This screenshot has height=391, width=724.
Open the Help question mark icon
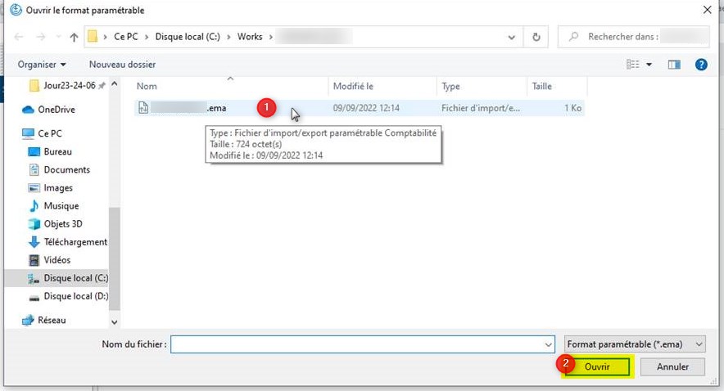pyautogui.click(x=701, y=65)
